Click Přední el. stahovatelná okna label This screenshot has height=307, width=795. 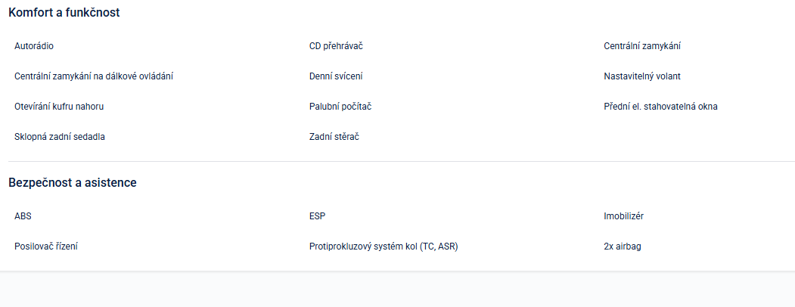pyautogui.click(x=660, y=107)
